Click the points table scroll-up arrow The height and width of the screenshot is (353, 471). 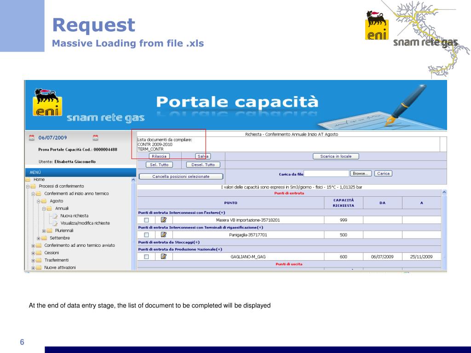click(444, 192)
